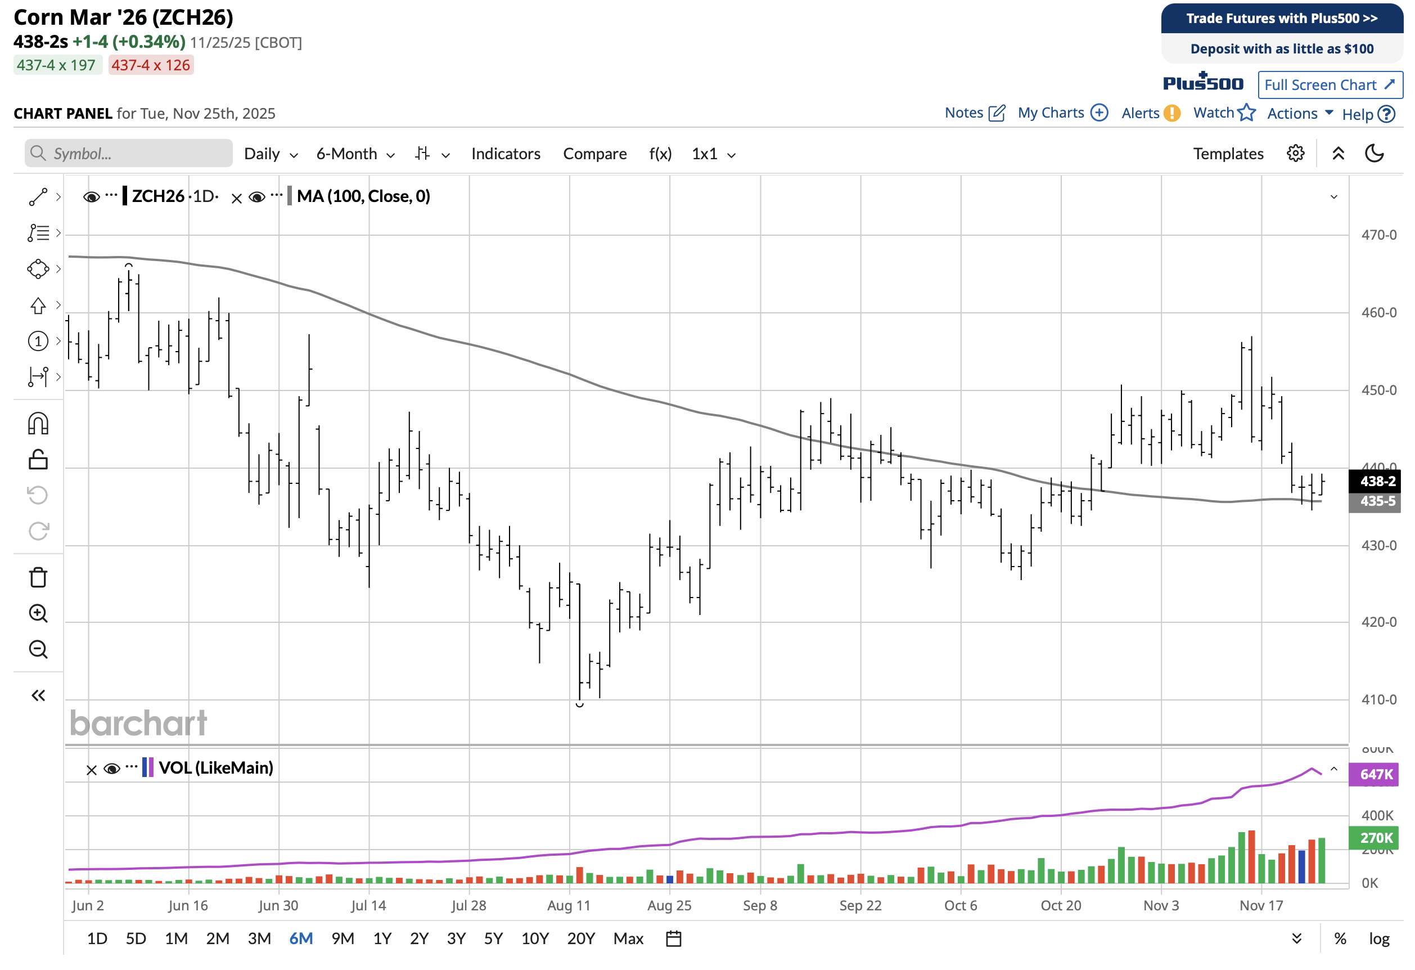This screenshot has width=1415, height=970.
Task: Activate the magnet snap tool
Action: click(38, 424)
